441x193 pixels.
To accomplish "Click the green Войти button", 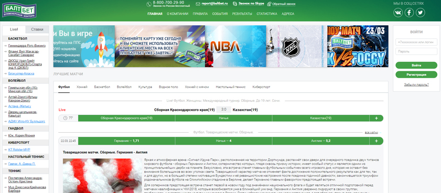I will click(x=416, y=65).
